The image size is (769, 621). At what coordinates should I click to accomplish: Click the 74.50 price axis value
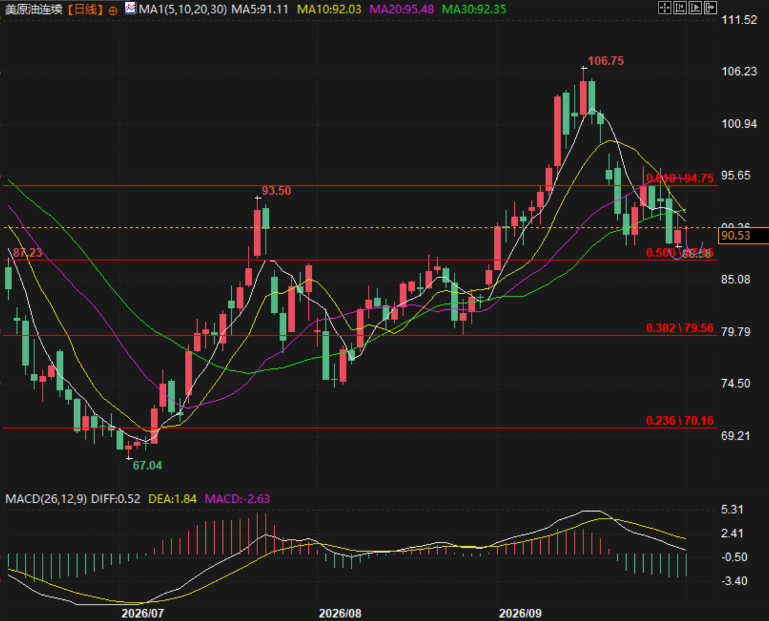coord(737,384)
